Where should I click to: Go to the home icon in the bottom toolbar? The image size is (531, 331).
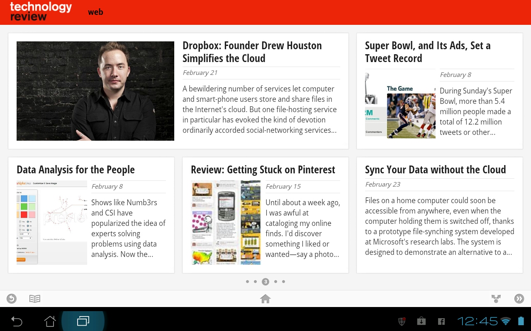click(265, 298)
